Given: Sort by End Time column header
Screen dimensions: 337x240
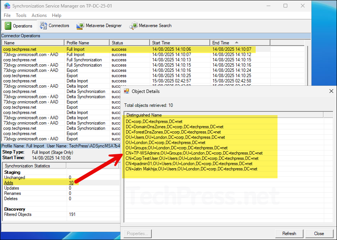Looking at the screenshot, I should click(x=240, y=43).
